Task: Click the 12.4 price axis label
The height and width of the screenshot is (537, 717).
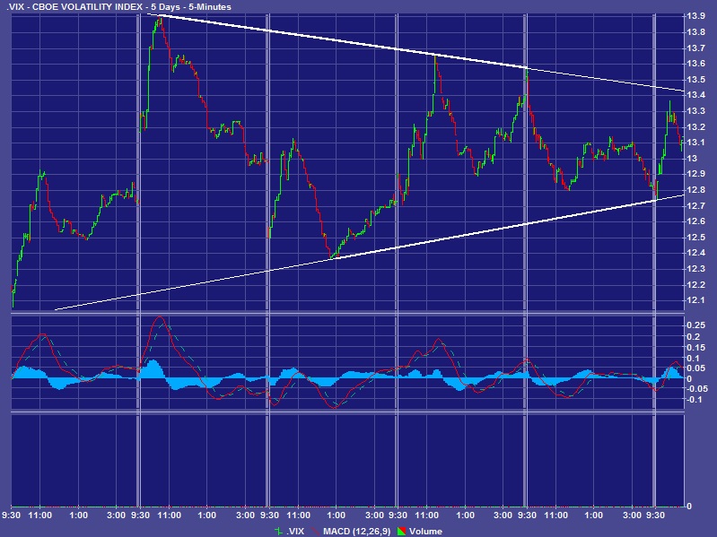Action: click(695, 253)
